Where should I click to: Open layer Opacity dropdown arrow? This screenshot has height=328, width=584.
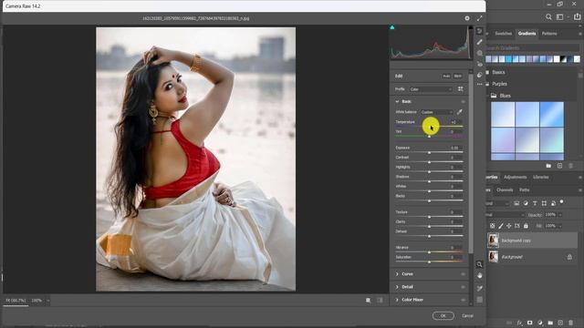(560, 215)
